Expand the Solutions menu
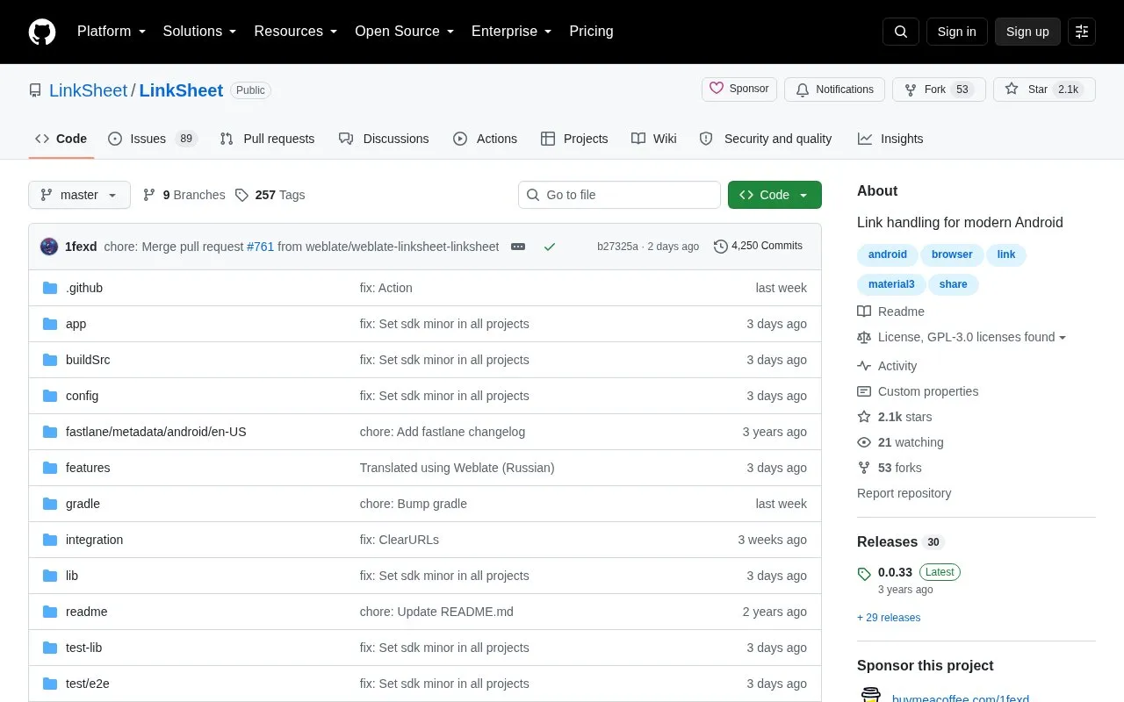The width and height of the screenshot is (1124, 702). (x=199, y=32)
